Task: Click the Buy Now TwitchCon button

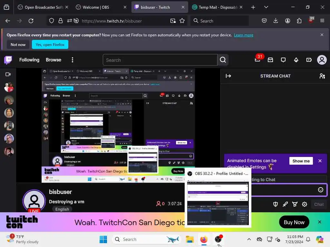Action: point(294,222)
